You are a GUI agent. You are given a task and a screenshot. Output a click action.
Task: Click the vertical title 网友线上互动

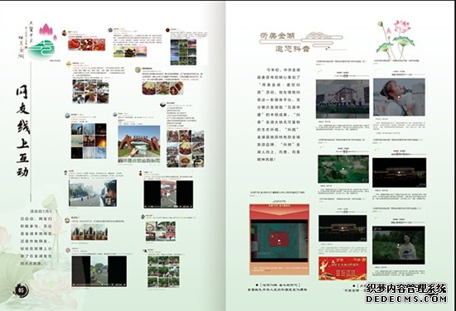22,132
